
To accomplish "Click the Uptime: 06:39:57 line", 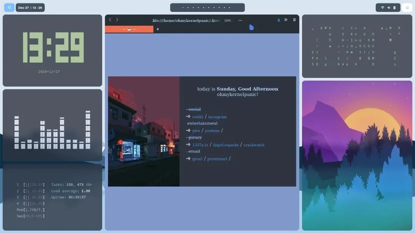I will coord(68,197).
